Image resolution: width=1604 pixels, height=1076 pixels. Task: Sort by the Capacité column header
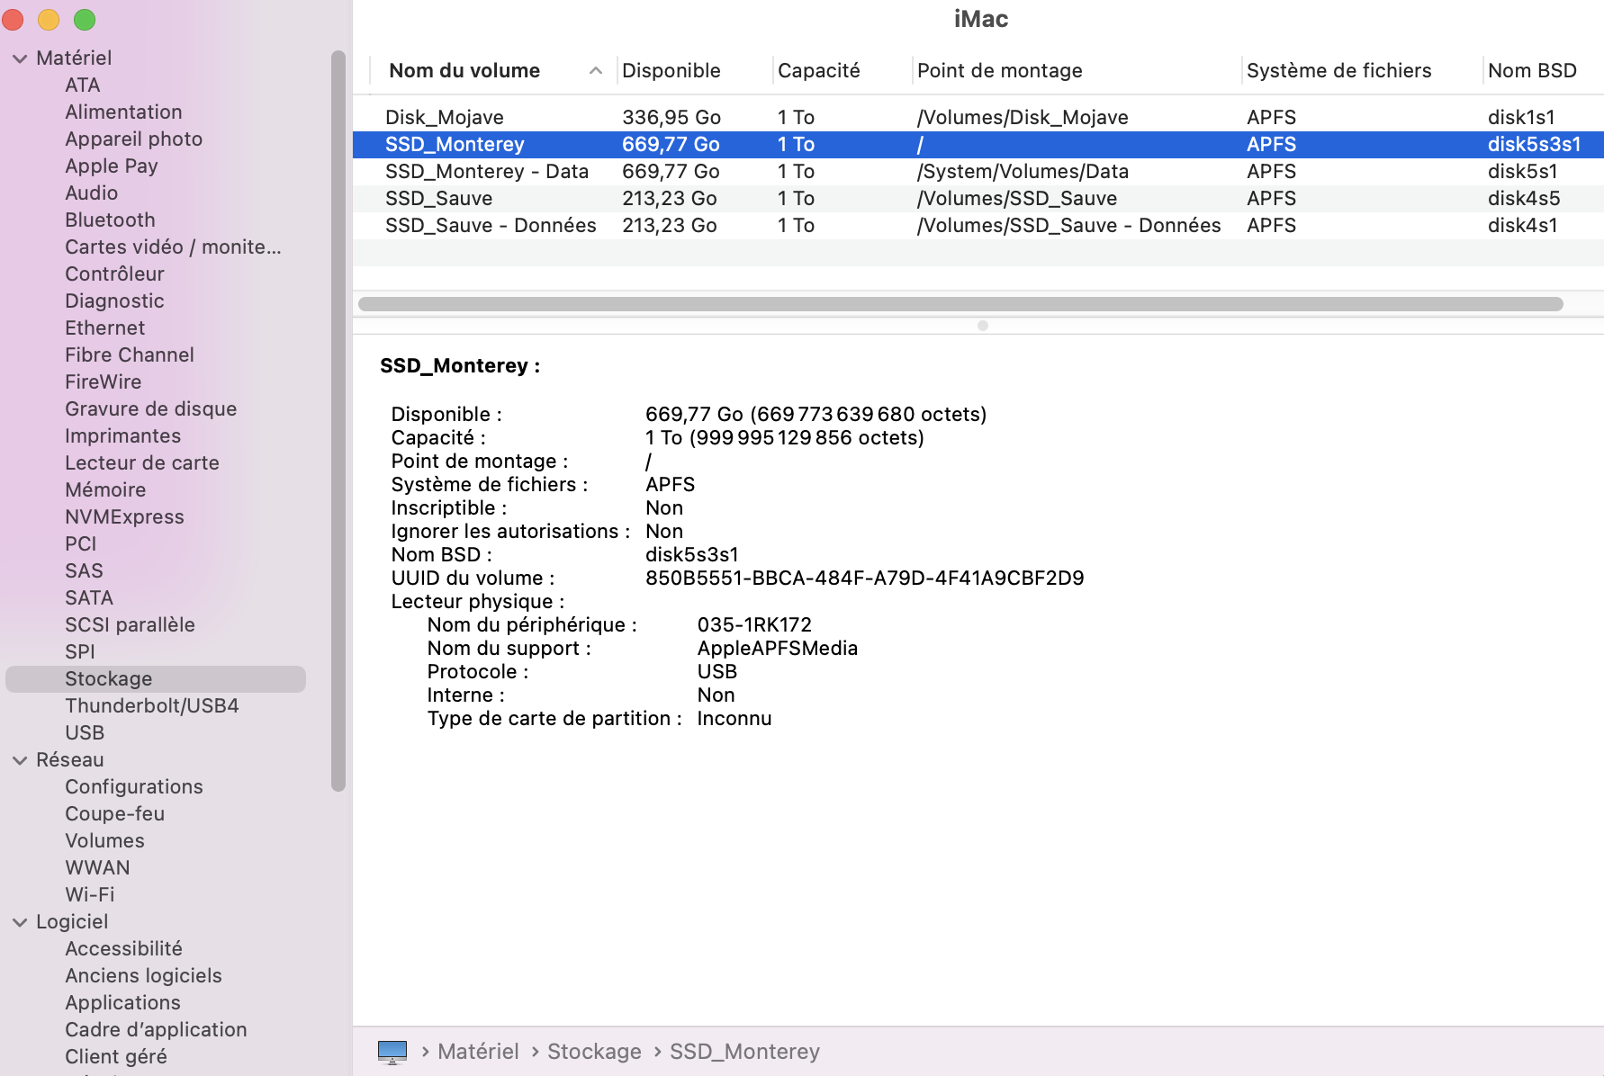click(x=818, y=71)
